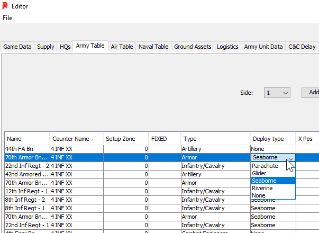This screenshot has height=233, width=319.
Task: Click Setup Zone value of 8th Inf Regt - 2
Action: [x=126, y=200]
